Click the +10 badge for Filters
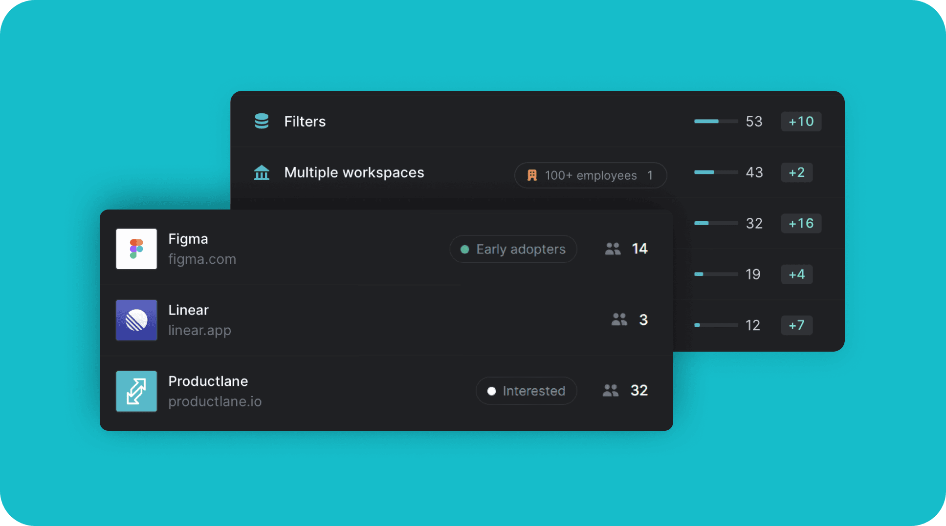Viewport: 946px width, 526px height. click(801, 121)
